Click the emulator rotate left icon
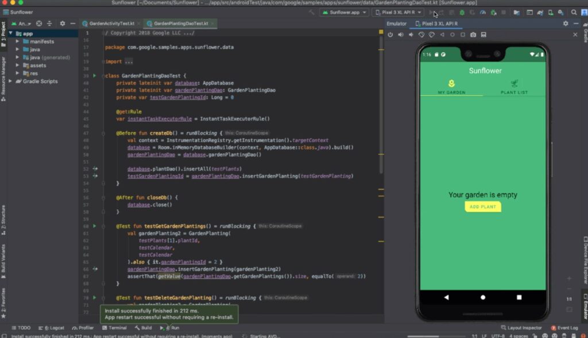 421,34
